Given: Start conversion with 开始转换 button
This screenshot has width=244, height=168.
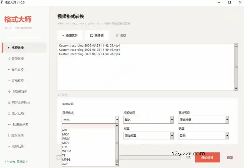Looking at the screenshot, I should tap(207, 158).
